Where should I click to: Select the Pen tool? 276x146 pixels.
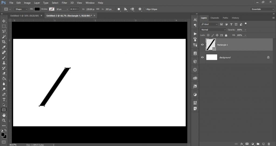(x=4, y=94)
